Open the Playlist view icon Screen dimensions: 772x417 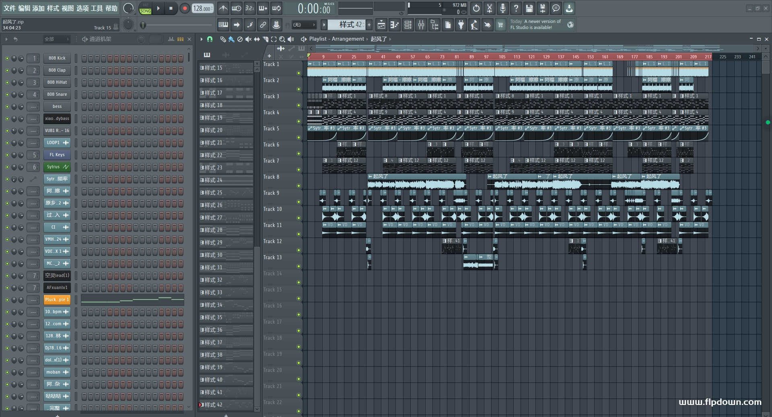(381, 25)
